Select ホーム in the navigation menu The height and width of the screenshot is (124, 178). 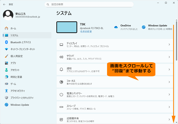[x=13, y=28]
